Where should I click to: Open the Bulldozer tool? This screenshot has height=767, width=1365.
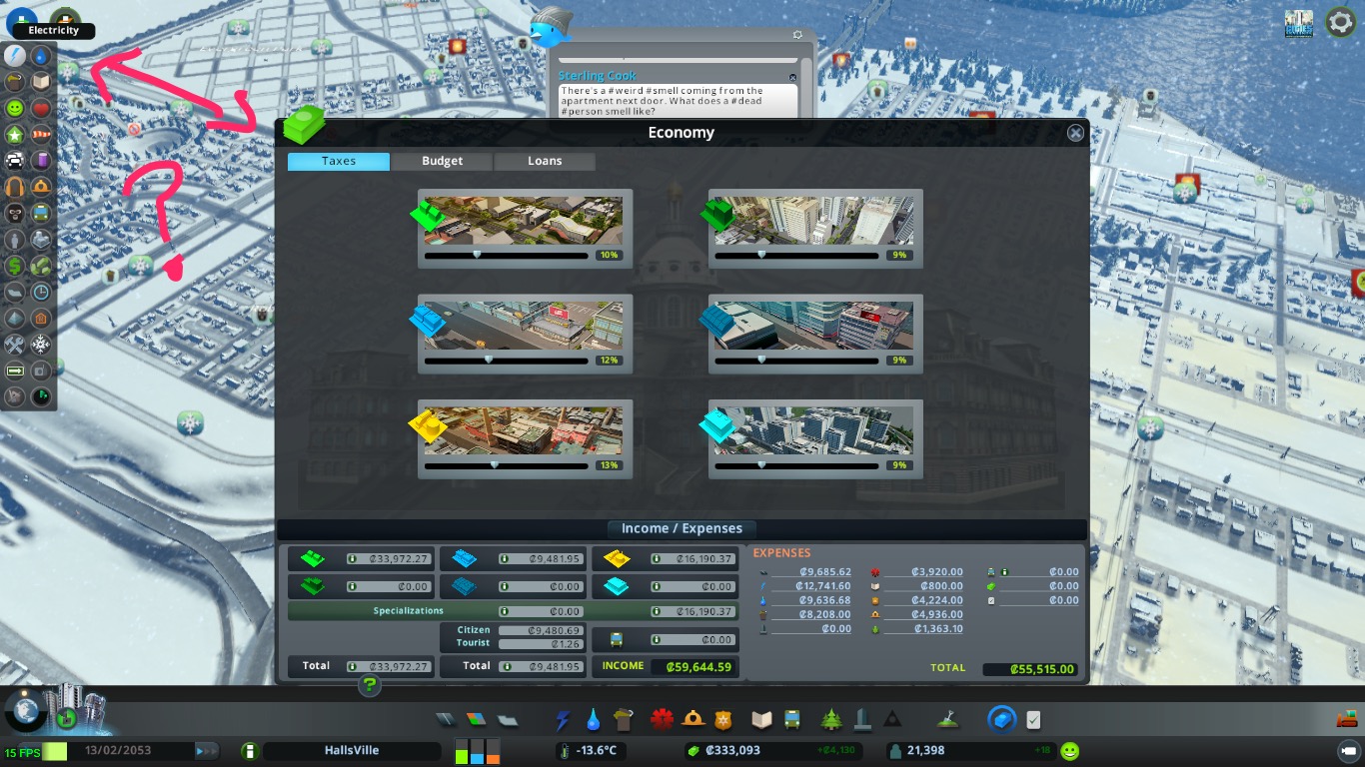(1346, 719)
